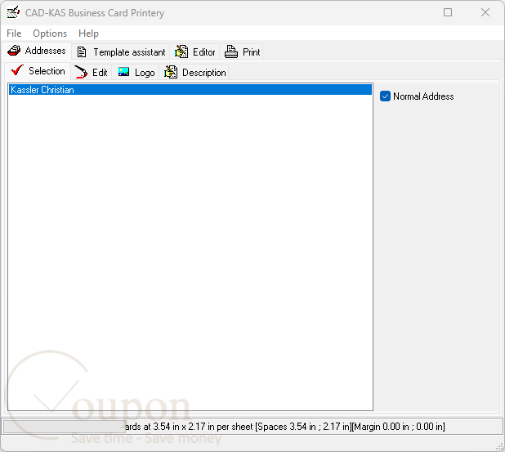
Task: Click the red checkmark Selection icon
Action: point(16,70)
